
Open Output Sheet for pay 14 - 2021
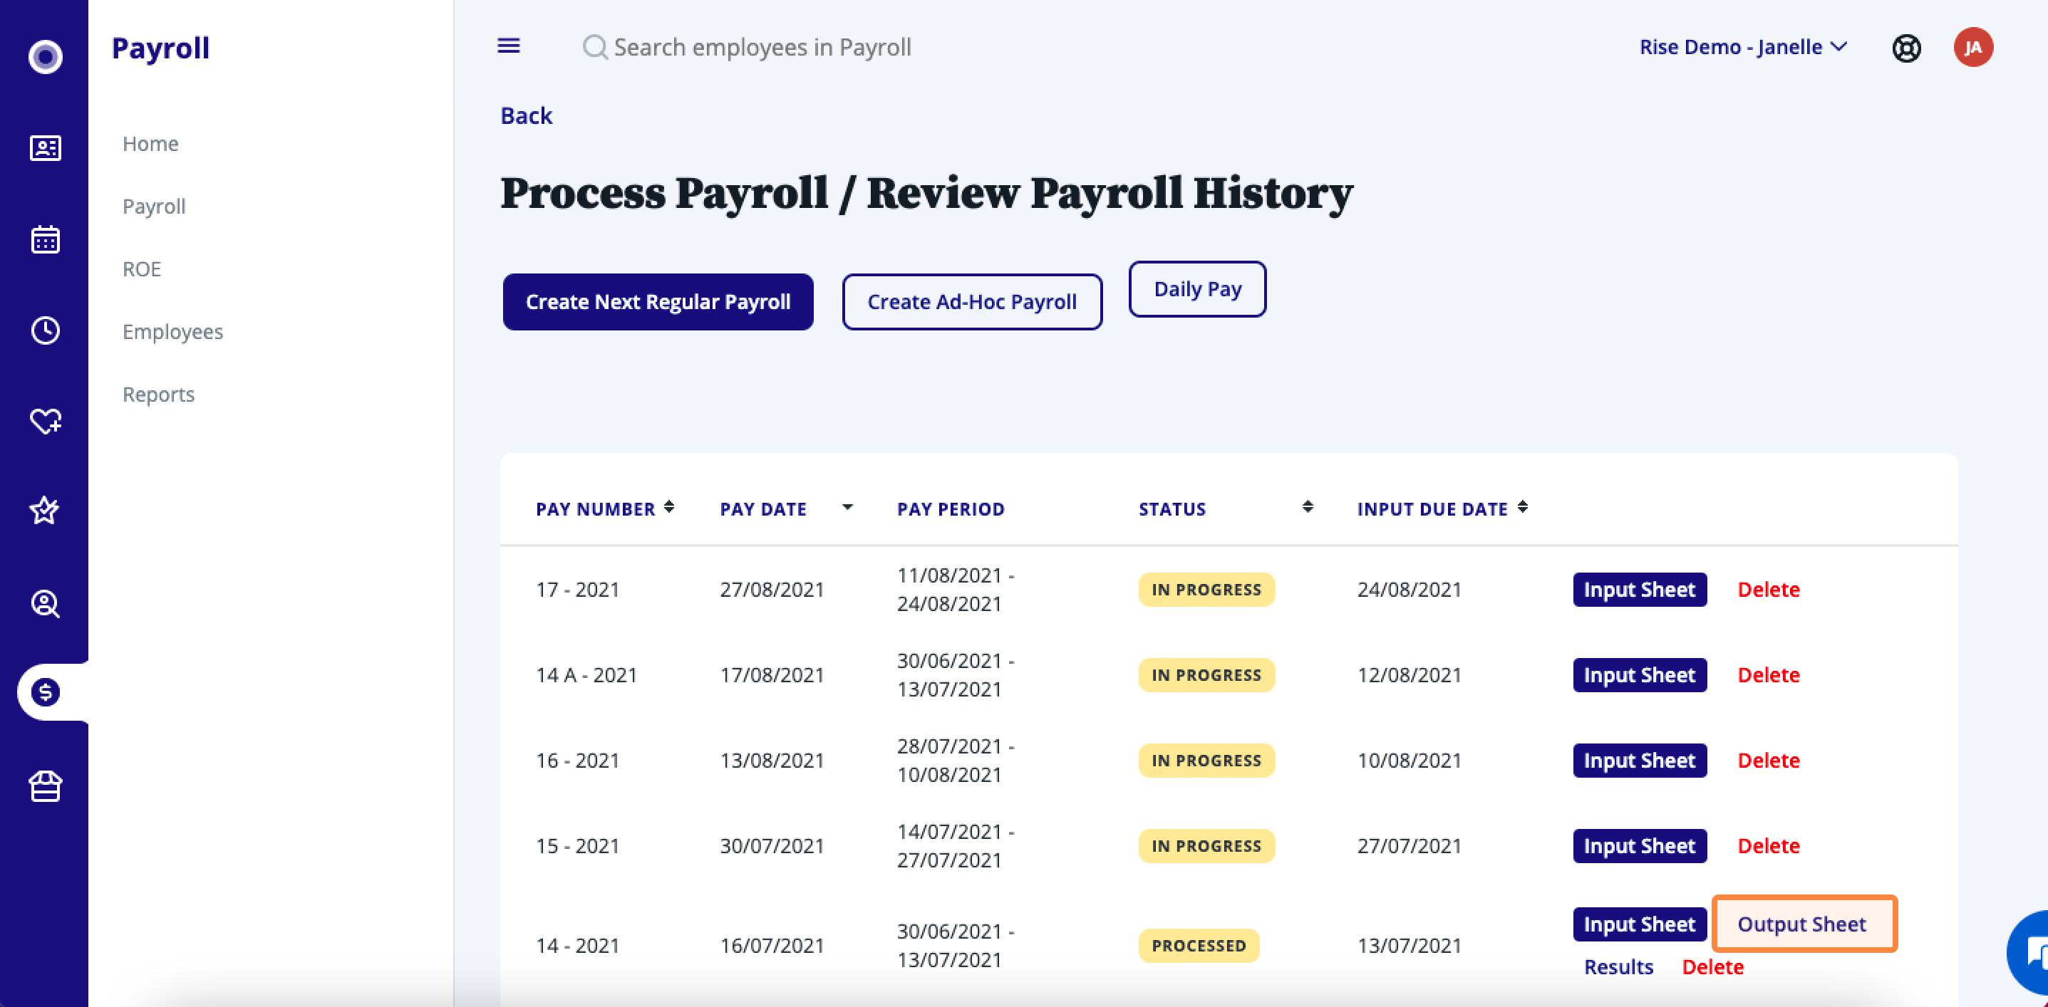click(x=1804, y=924)
